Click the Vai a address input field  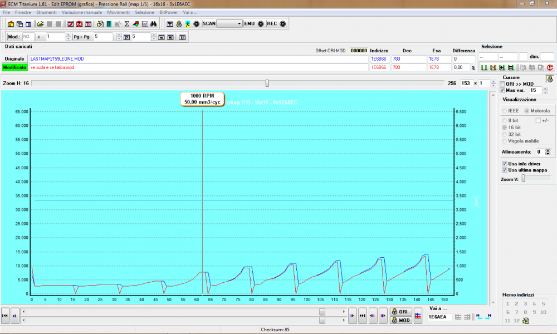(x=439, y=317)
